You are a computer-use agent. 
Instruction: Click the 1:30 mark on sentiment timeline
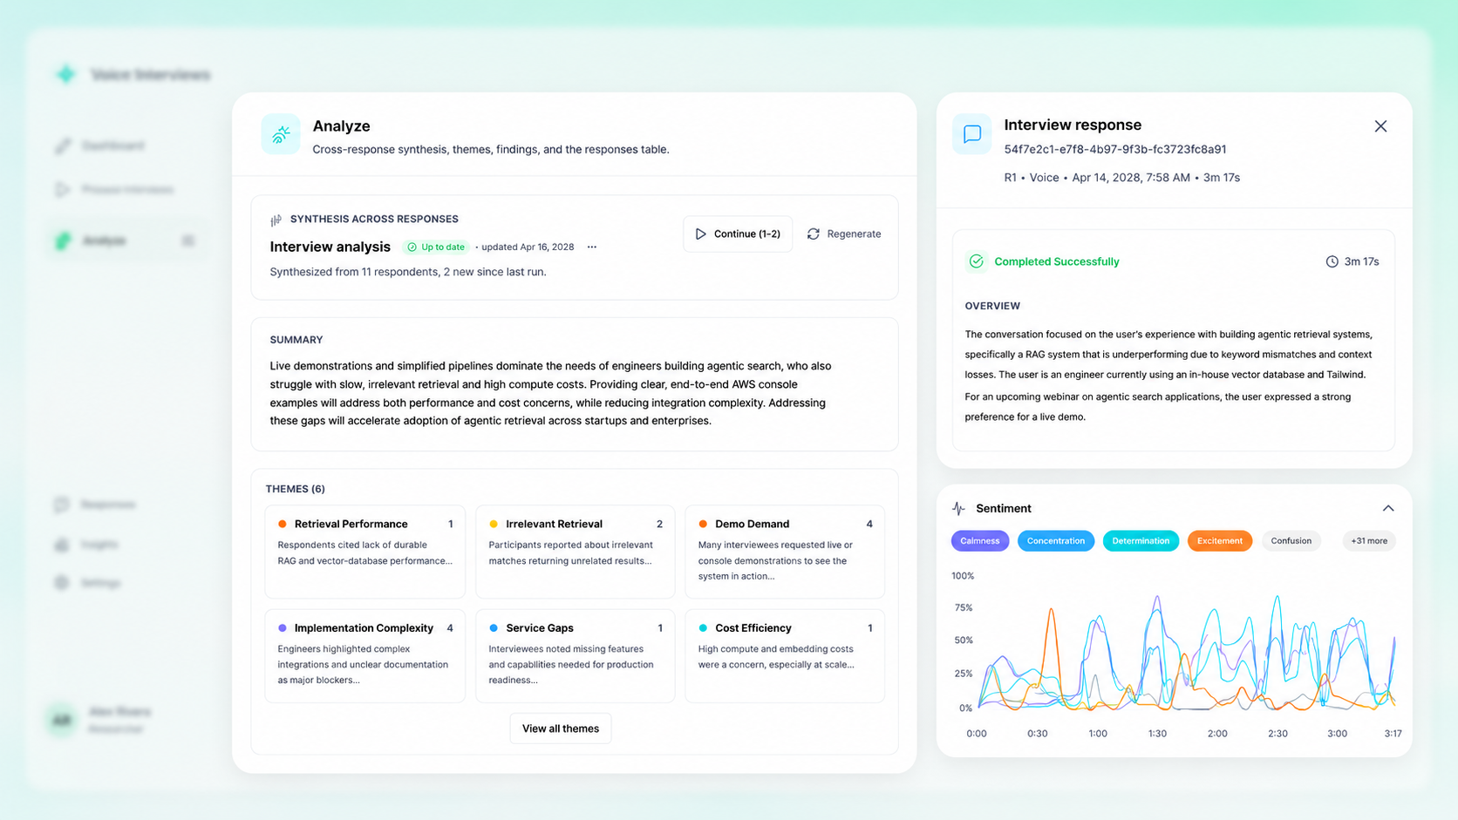point(1157,734)
